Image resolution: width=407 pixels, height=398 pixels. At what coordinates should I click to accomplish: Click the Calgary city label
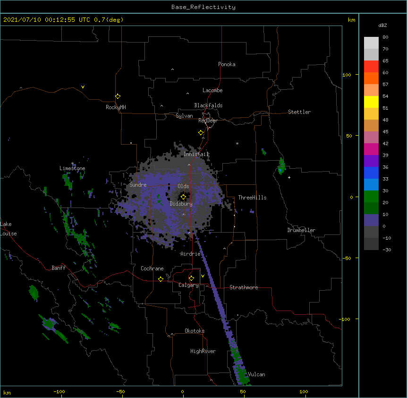(x=188, y=285)
